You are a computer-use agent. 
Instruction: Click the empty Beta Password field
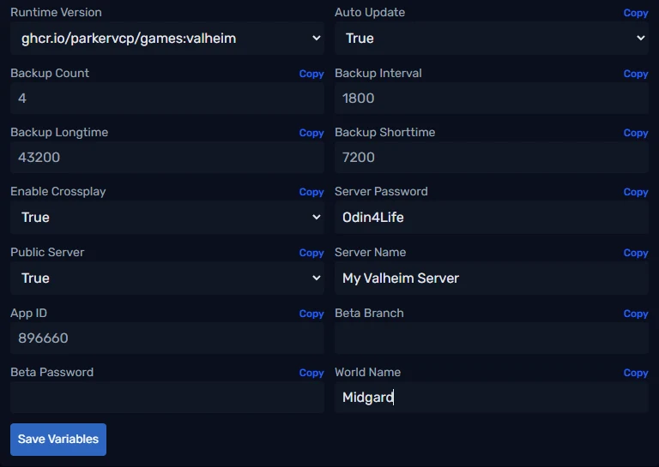pyautogui.click(x=167, y=398)
